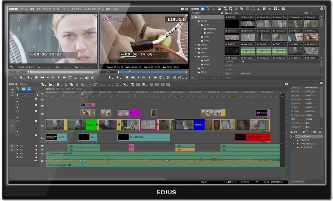Open the マーカー menu

tap(57, 9)
